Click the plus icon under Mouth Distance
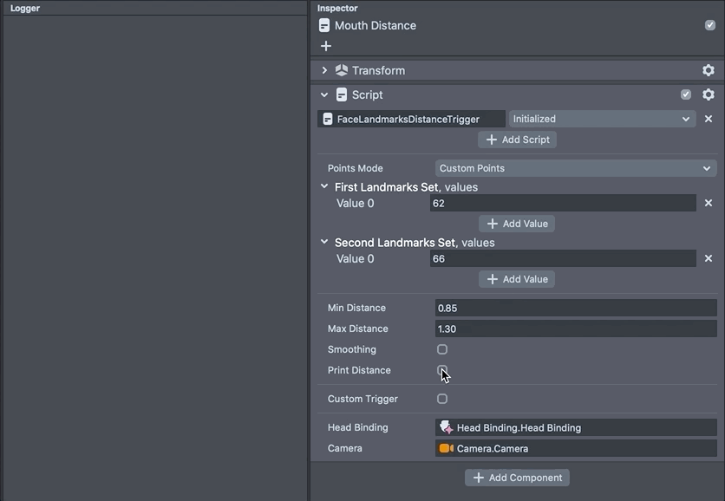Image resolution: width=725 pixels, height=501 pixels. coord(326,46)
